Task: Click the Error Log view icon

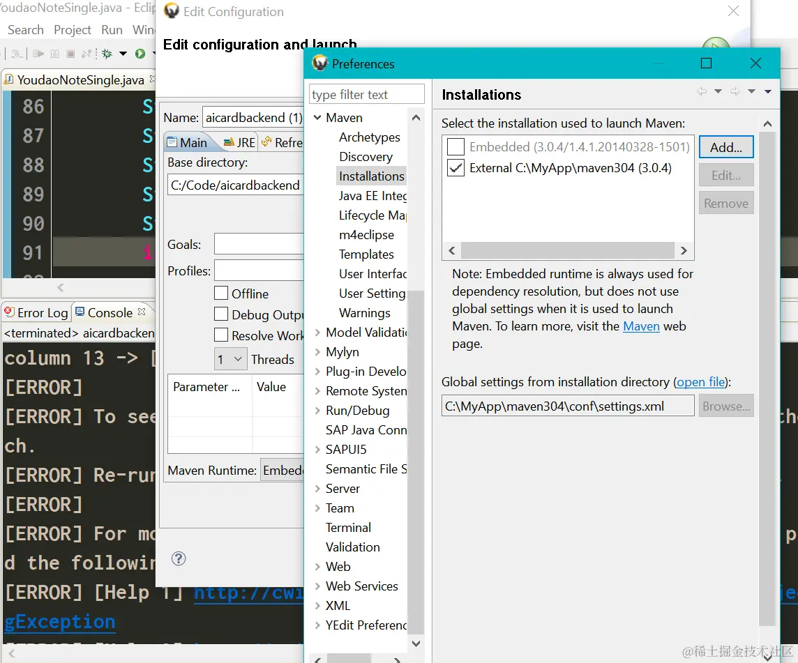Action: tap(8, 312)
